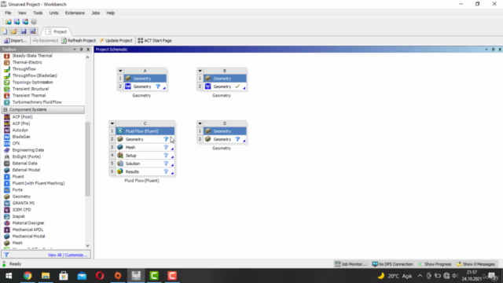Click the Save project icon
The width and height of the screenshot is (503, 283).
click(x=24, y=31)
